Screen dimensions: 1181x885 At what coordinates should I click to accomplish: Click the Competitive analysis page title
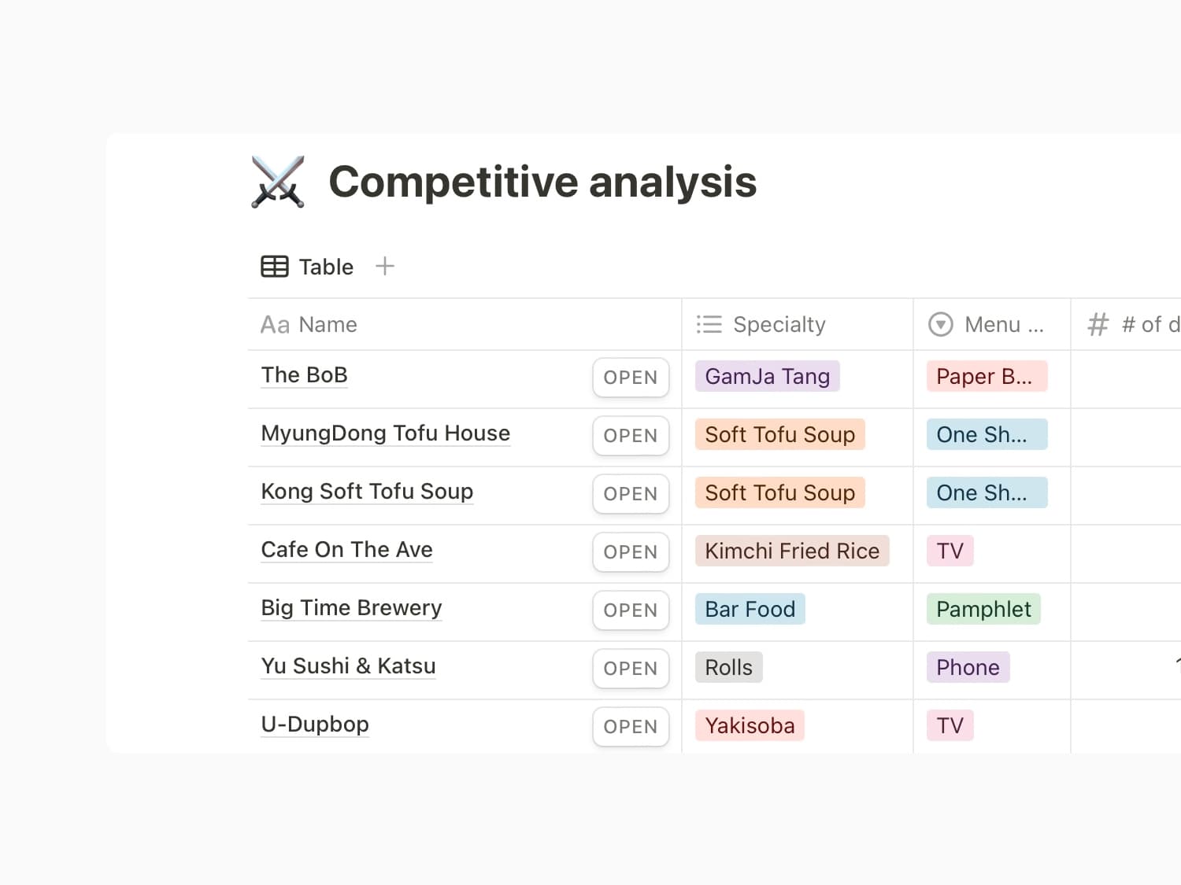[543, 182]
